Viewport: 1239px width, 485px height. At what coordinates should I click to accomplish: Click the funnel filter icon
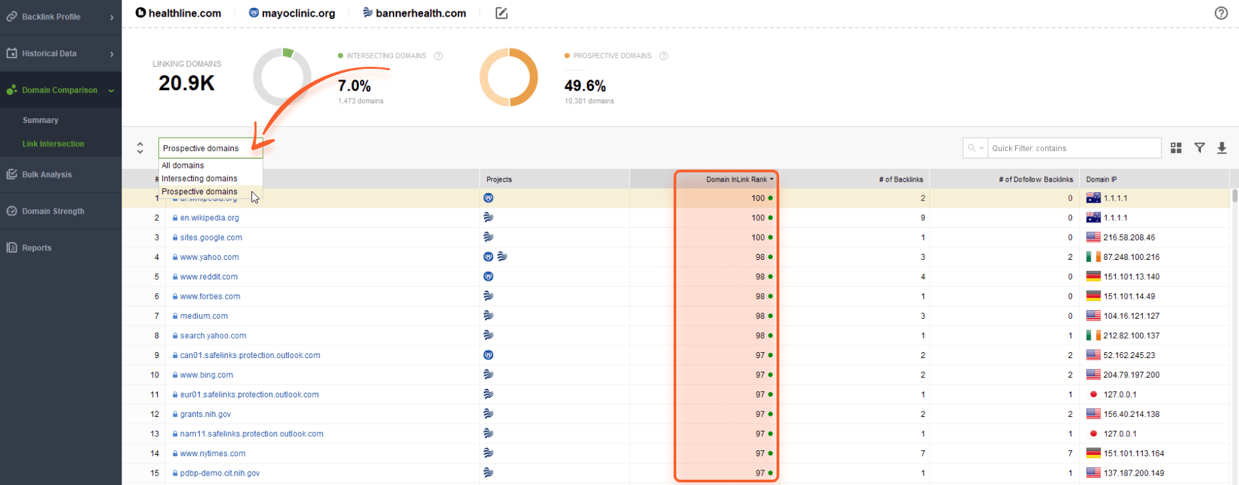(x=1200, y=148)
